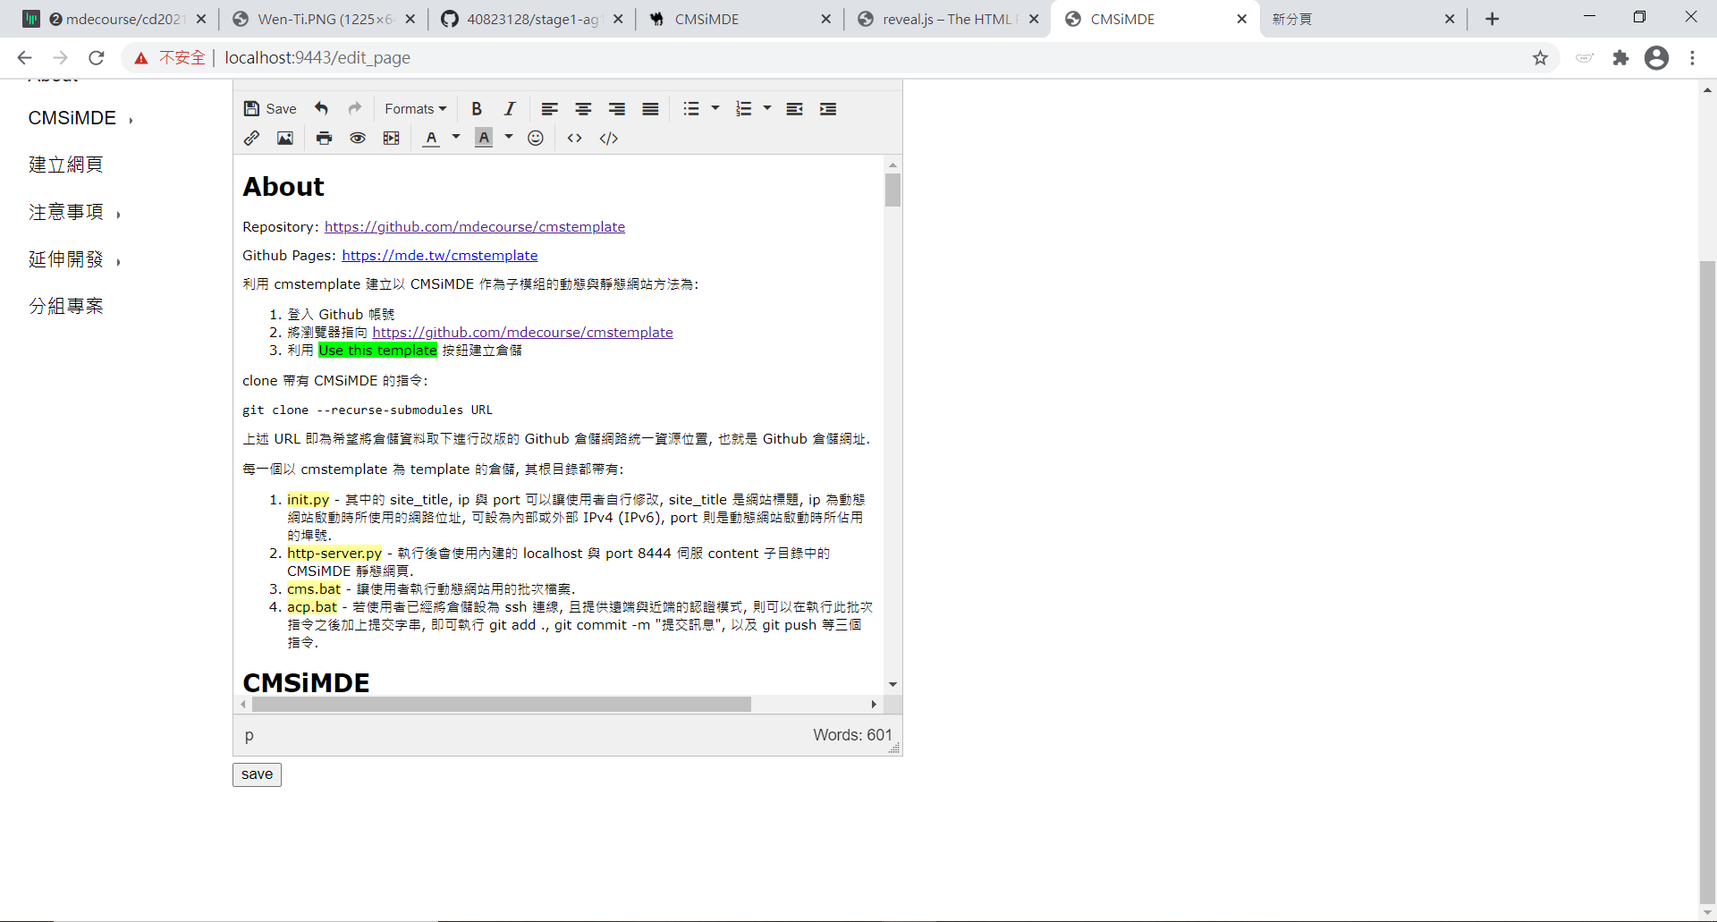Open the 分組專案 sidebar item
Viewport: 1717px width, 922px height.
coord(66,306)
